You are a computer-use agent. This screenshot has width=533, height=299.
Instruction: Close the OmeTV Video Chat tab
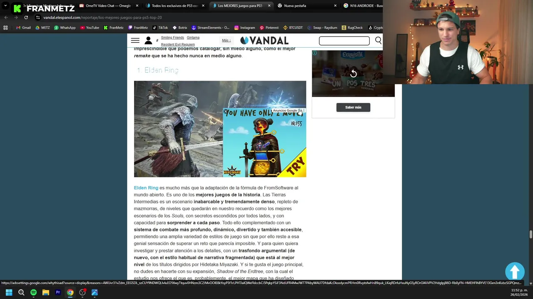137,6
